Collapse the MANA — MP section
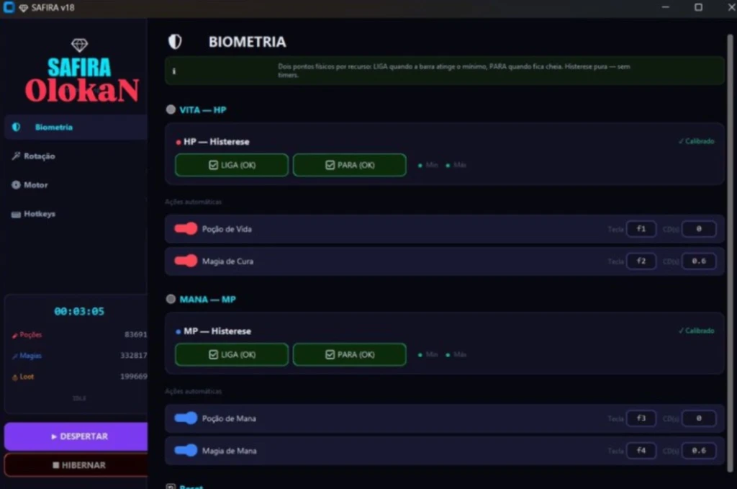 [171, 299]
